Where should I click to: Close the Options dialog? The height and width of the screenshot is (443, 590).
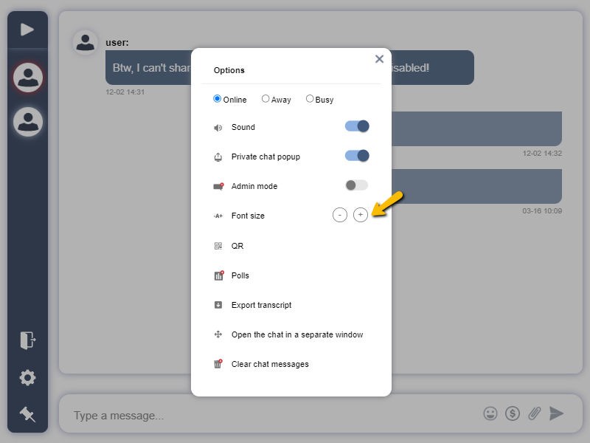click(379, 59)
